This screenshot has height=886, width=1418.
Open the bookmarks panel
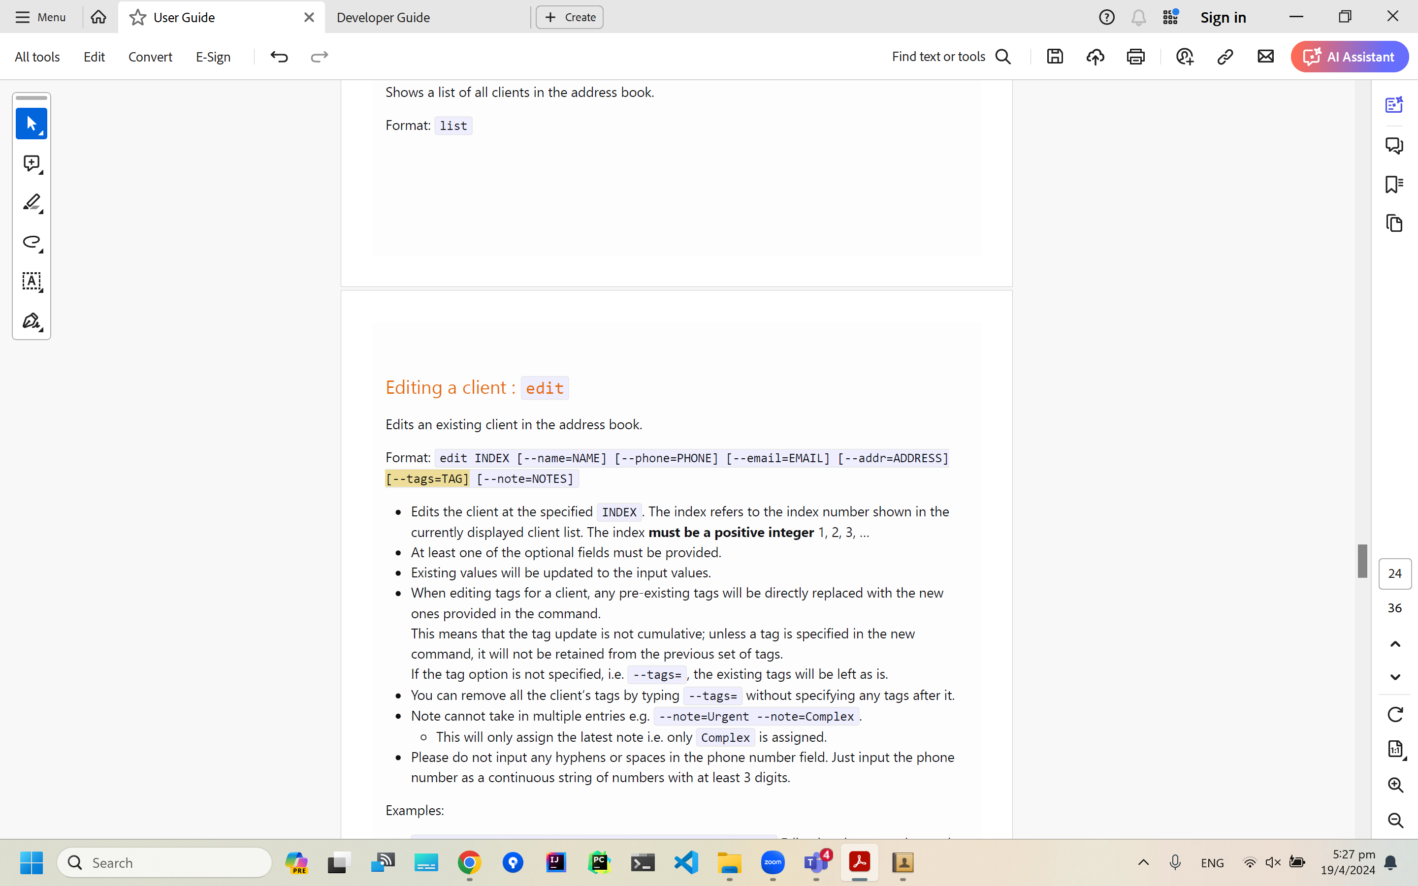(1394, 184)
